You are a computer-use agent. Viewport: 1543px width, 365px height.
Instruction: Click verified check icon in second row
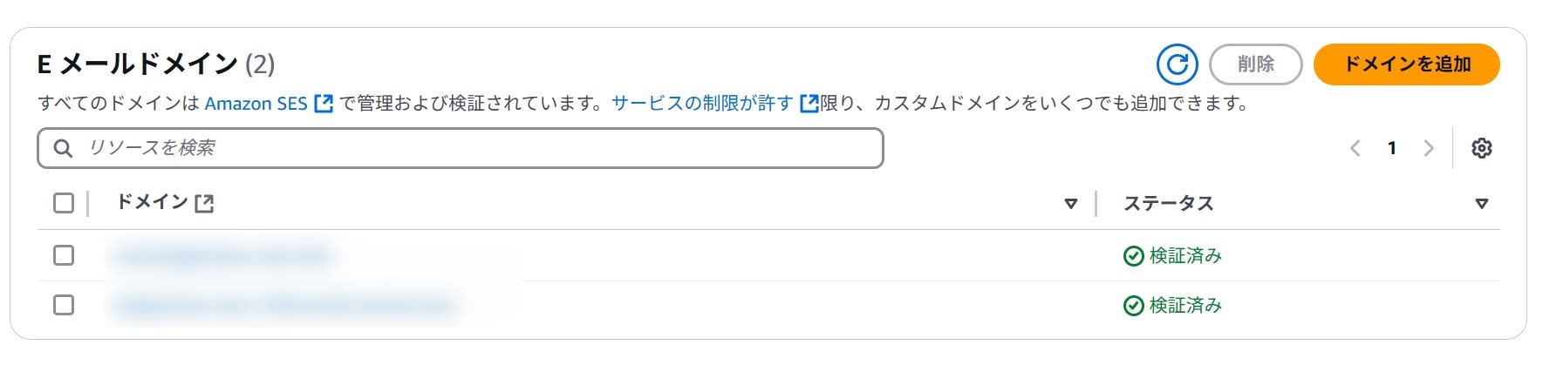click(1133, 306)
